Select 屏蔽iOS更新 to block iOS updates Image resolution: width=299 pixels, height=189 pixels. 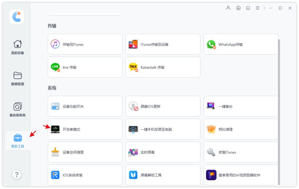pos(163,106)
